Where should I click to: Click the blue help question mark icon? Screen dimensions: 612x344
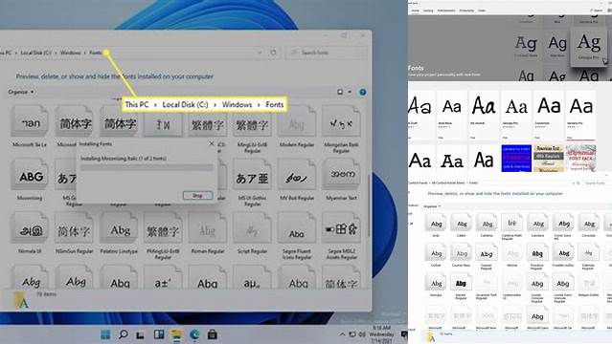[363, 92]
